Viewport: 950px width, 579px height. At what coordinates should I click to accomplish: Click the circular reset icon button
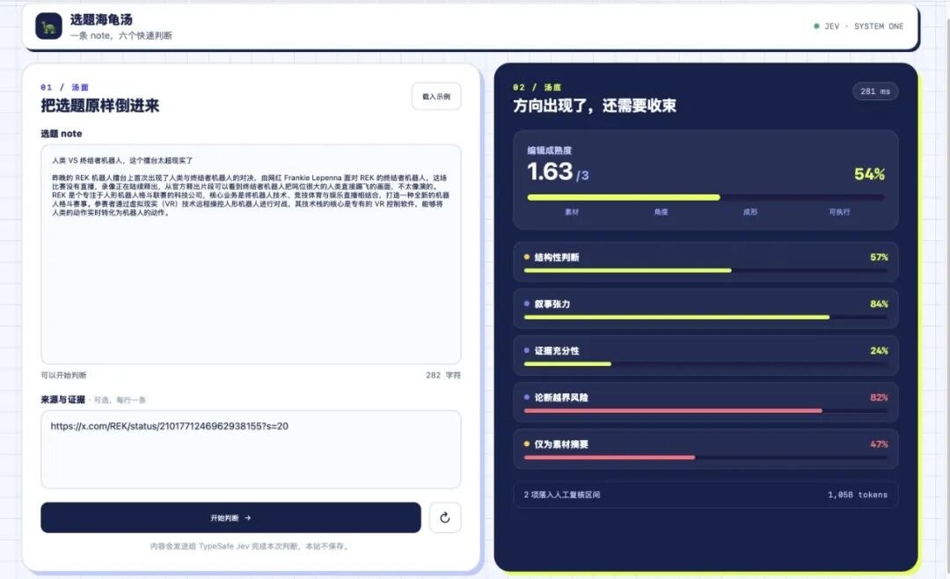tap(445, 517)
